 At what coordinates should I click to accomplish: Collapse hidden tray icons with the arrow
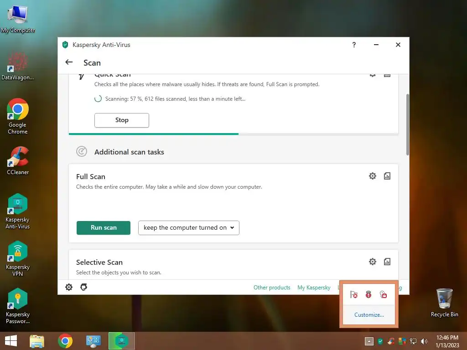click(x=369, y=341)
